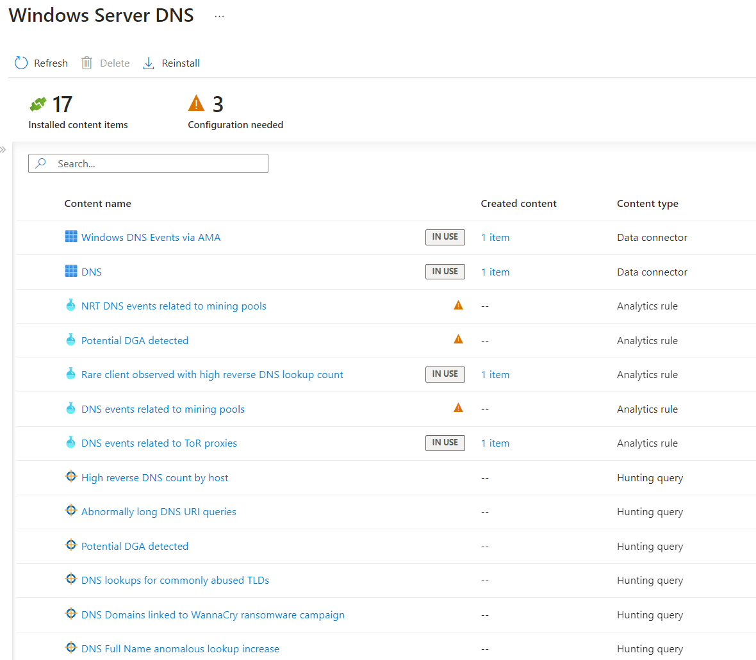The image size is (756, 660).
Task: Click warning triangle on NRT DNS events row
Action: click(458, 305)
